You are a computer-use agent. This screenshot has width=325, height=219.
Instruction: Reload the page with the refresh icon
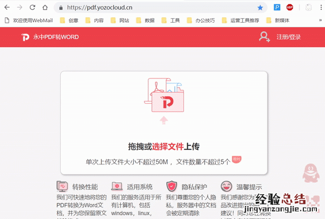tap(32, 8)
